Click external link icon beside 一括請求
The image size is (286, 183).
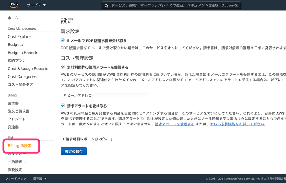[25, 162]
